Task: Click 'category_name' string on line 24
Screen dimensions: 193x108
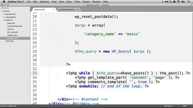Action: [x=100, y=34]
